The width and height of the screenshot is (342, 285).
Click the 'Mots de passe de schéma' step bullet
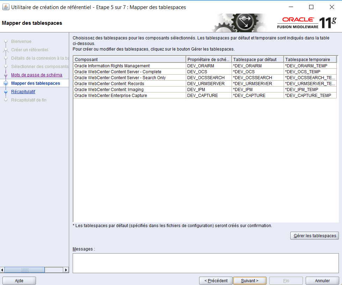pyautogui.click(x=6, y=75)
